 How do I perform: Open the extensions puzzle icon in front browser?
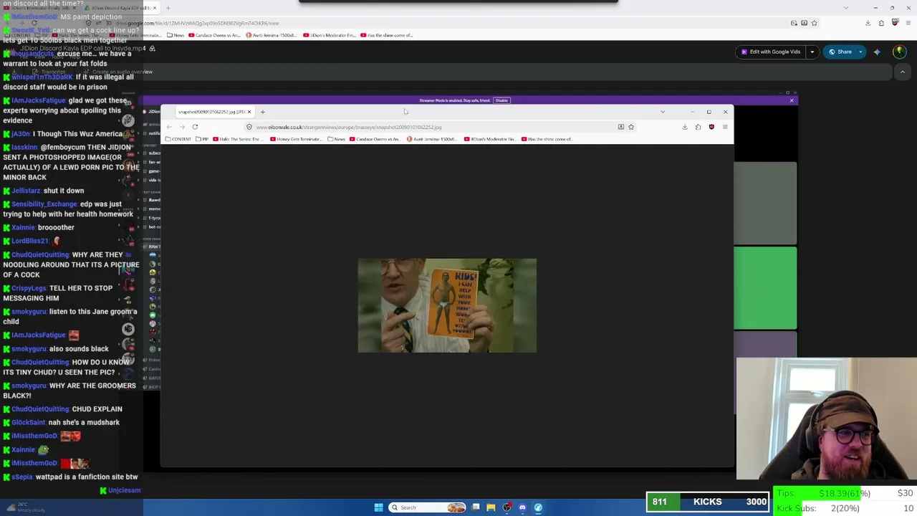tap(698, 127)
